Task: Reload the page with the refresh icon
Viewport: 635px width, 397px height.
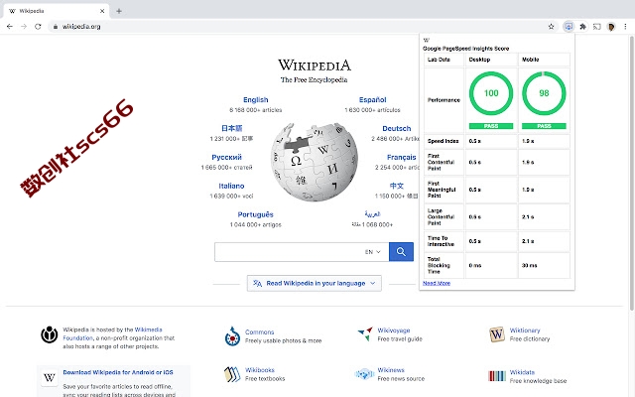Action: click(38, 27)
